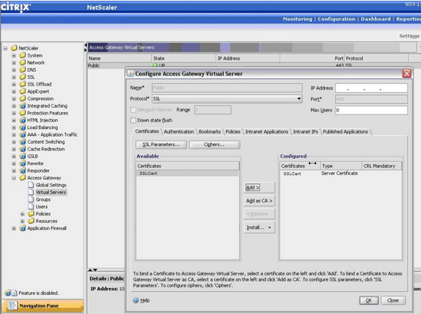This screenshot has height=314, width=421.
Task: Click the Cache Redirection folder icon
Action: tap(23, 149)
